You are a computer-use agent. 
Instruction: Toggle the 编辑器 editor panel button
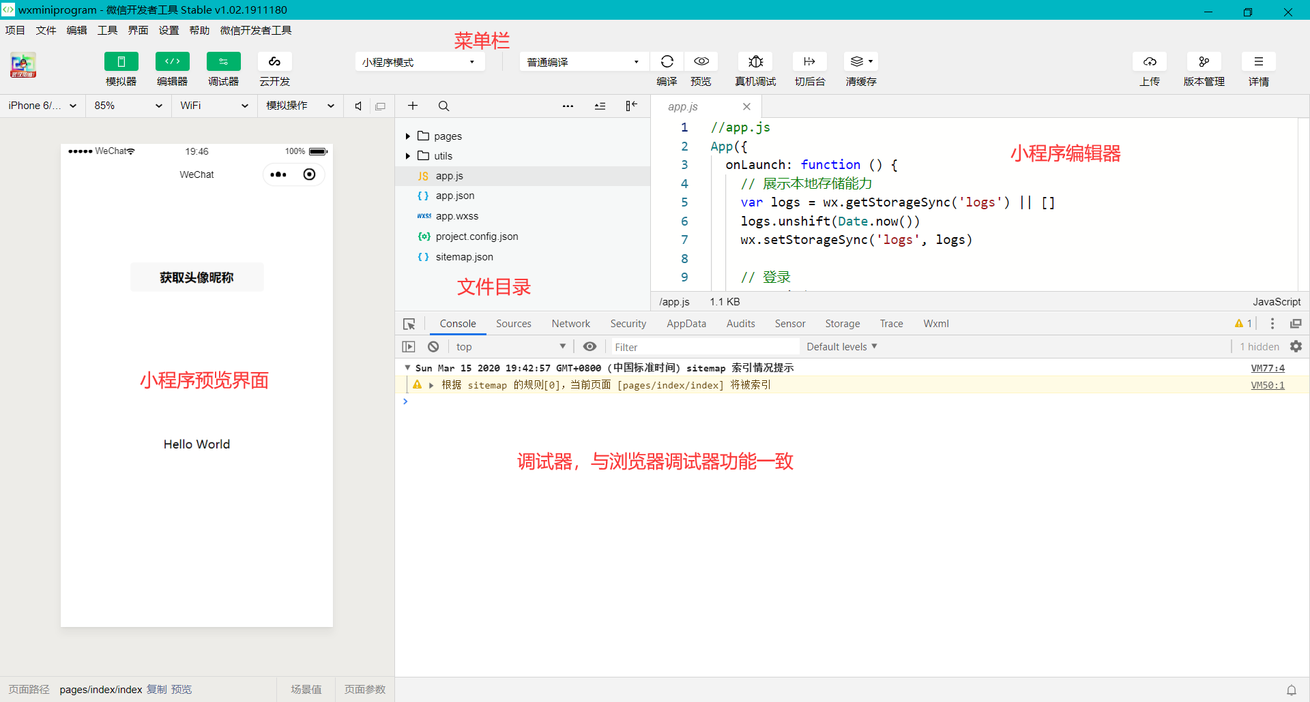173,61
